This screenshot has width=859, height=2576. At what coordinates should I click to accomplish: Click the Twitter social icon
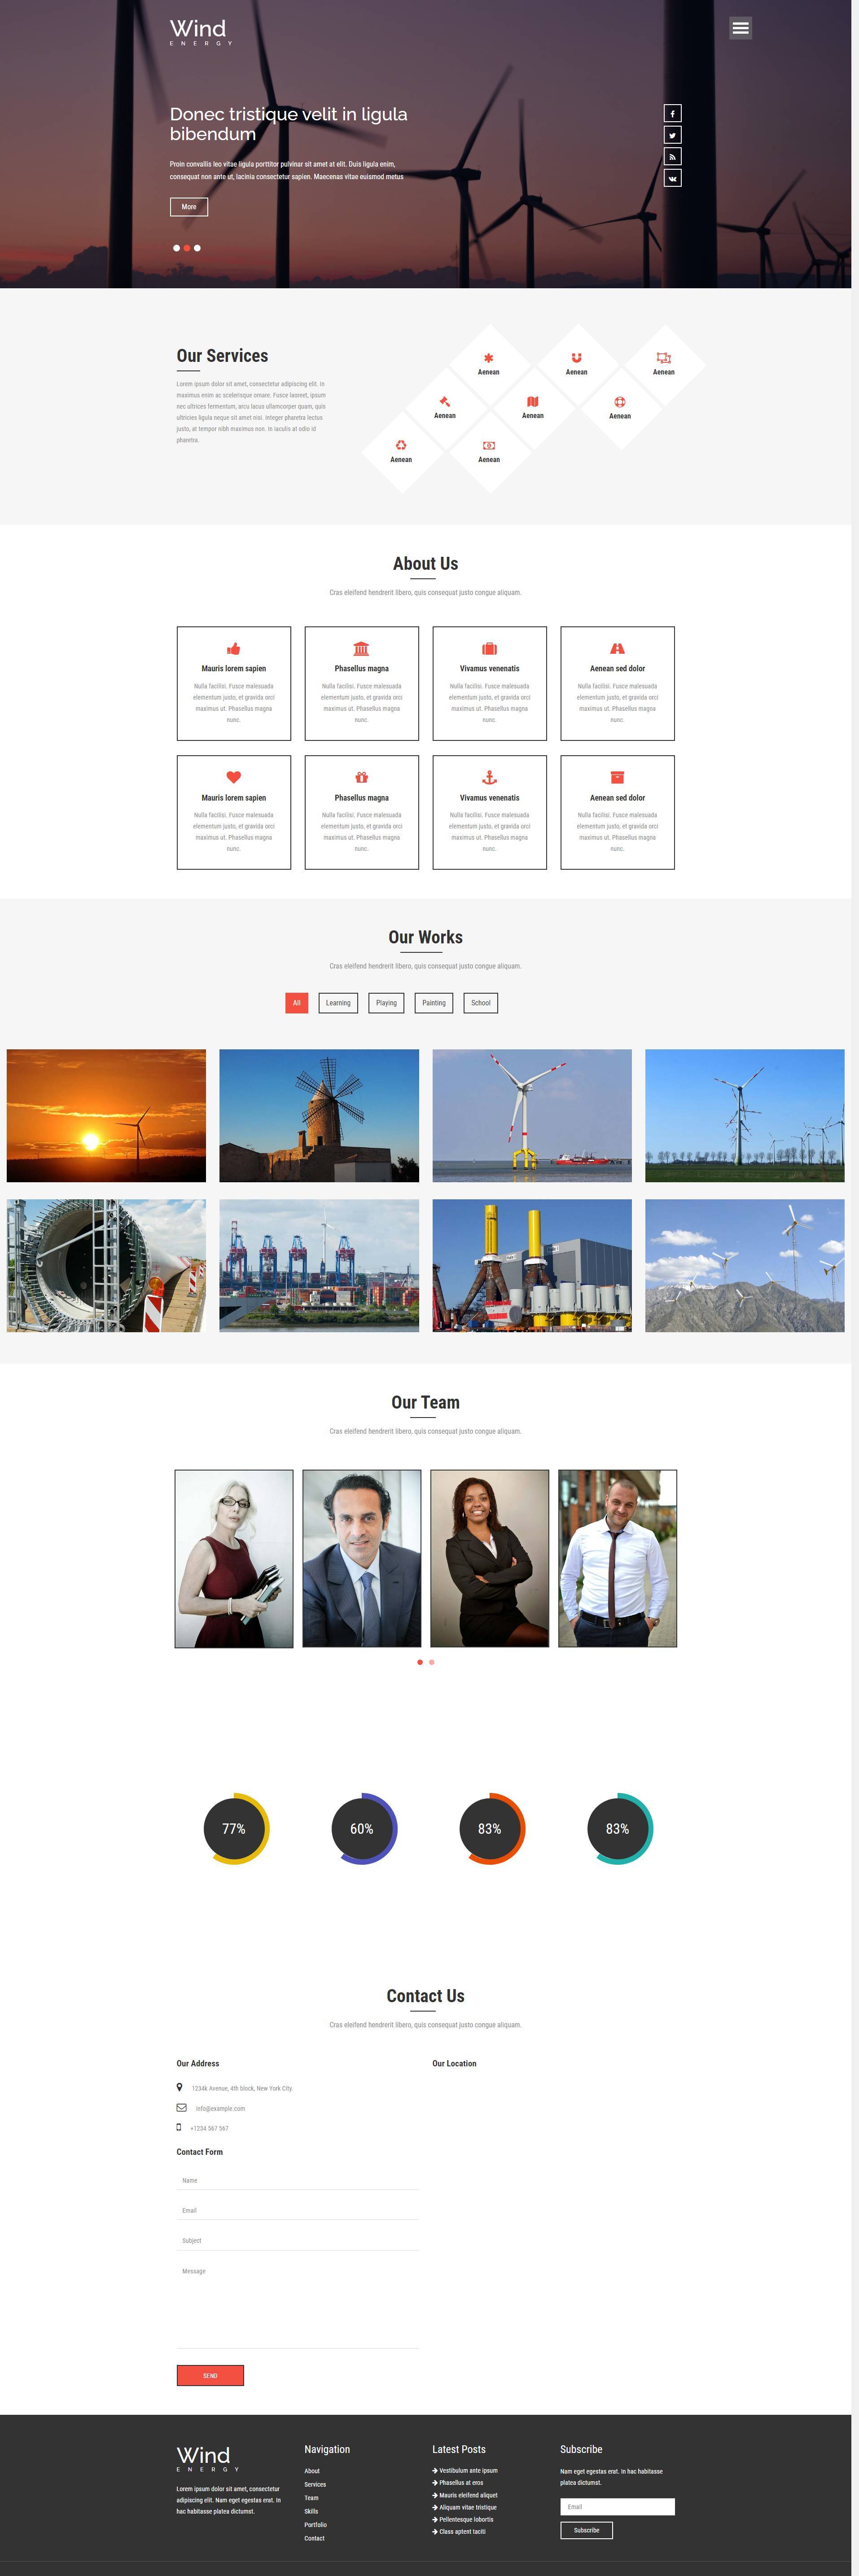[673, 135]
